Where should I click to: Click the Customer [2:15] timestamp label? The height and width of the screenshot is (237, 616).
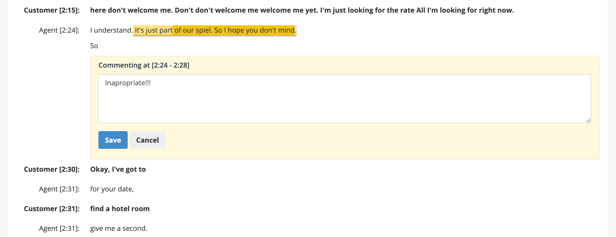pos(52,10)
